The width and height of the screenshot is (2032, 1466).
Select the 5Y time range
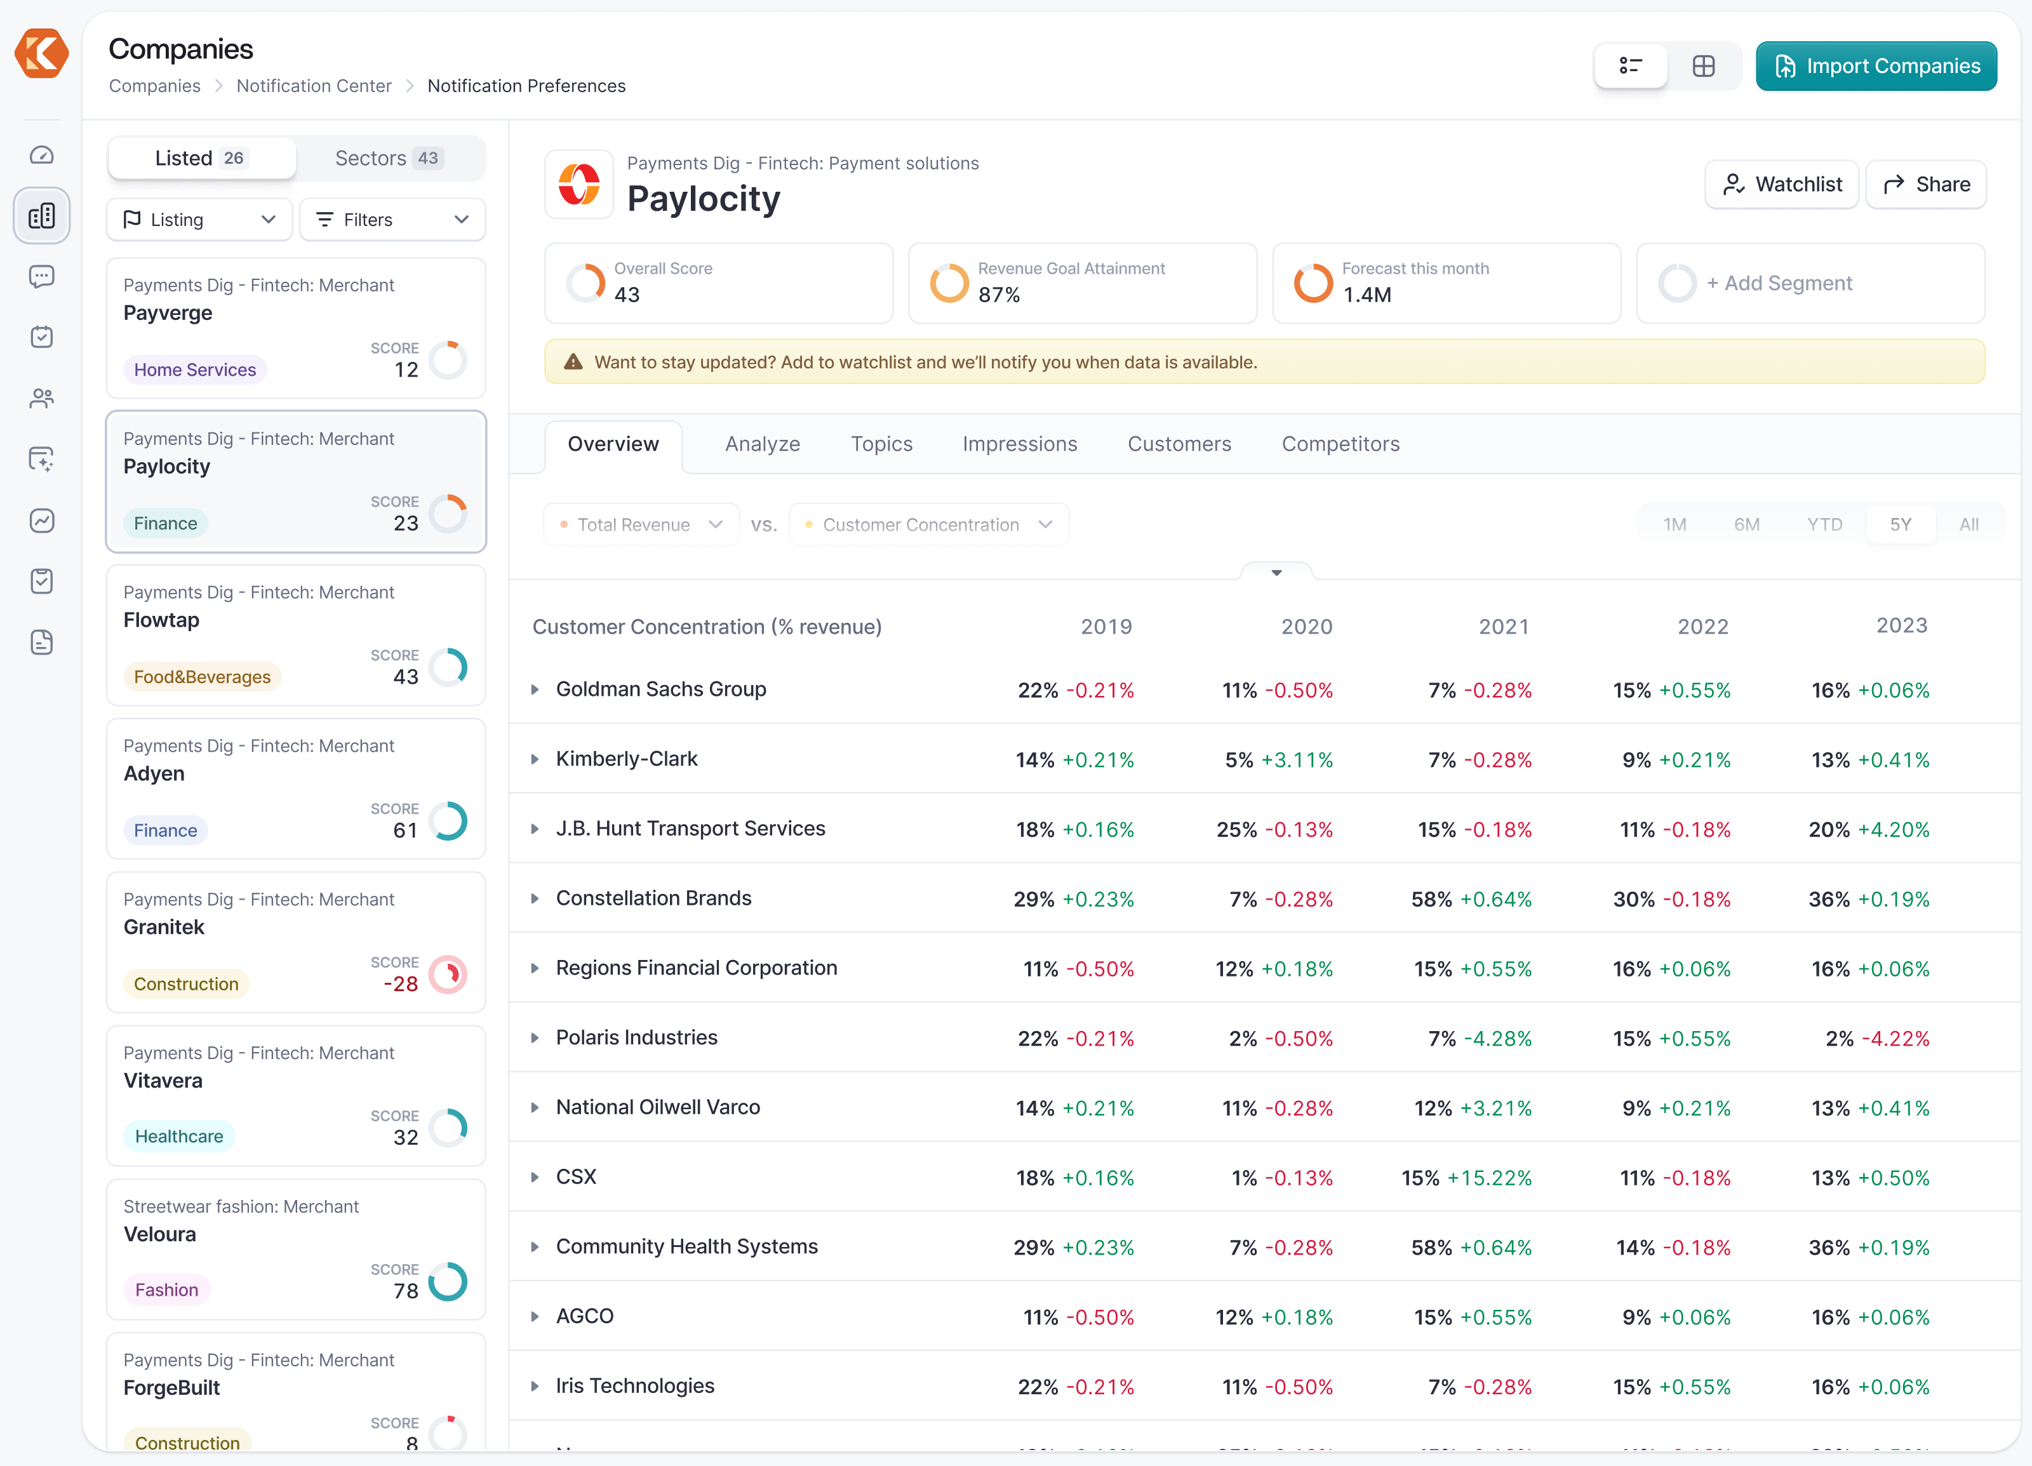tap(1901, 524)
